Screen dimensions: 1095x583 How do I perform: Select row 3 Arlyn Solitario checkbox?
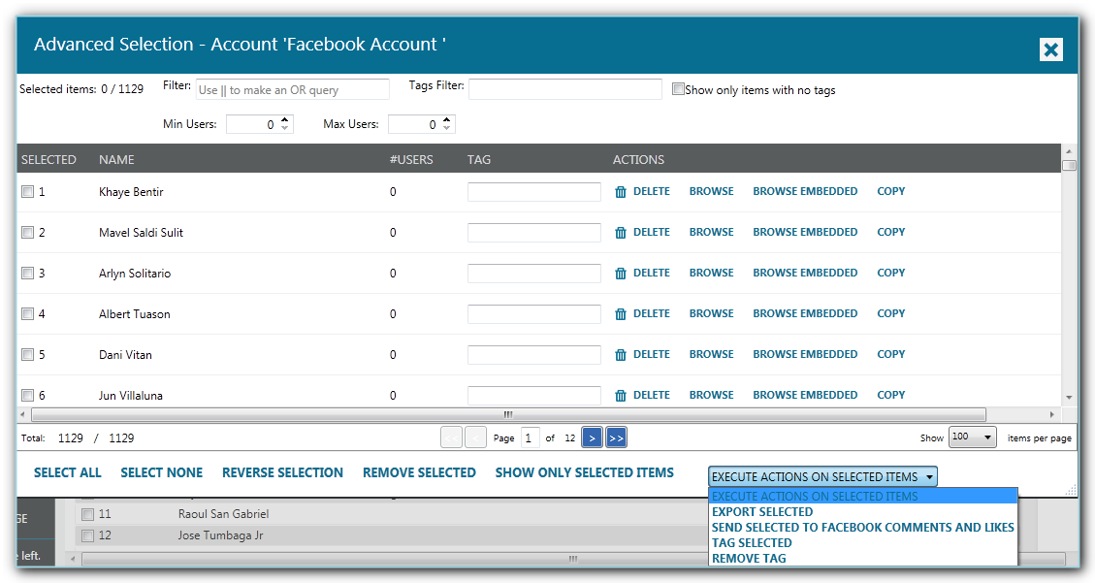[27, 273]
